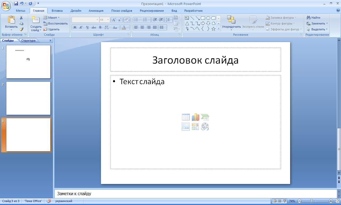This screenshot has height=205, width=341.
Task: Click the Save icon in Quick Access toolbar
Action: point(16,4)
